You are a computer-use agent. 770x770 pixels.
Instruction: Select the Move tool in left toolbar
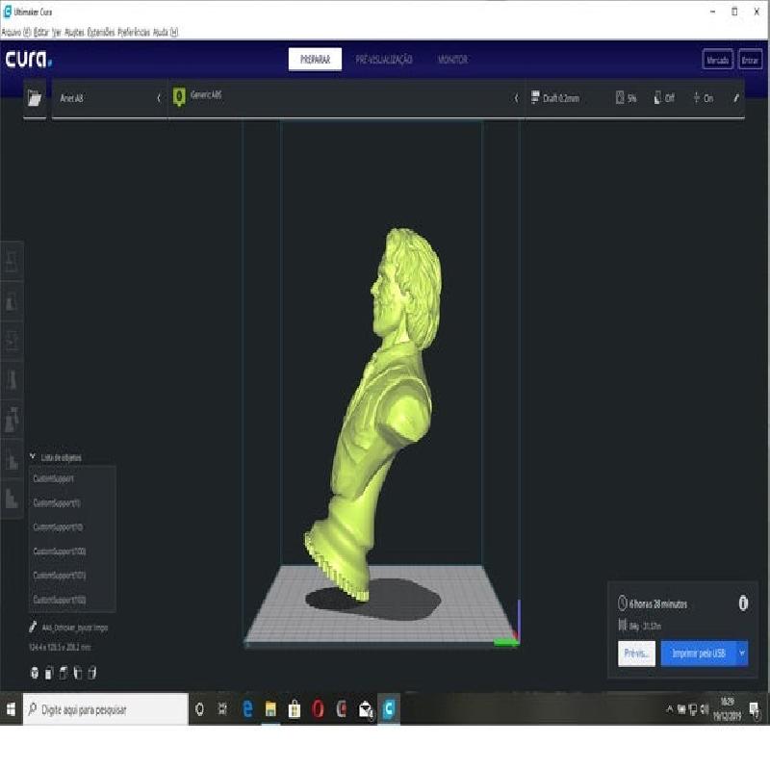coord(12,261)
